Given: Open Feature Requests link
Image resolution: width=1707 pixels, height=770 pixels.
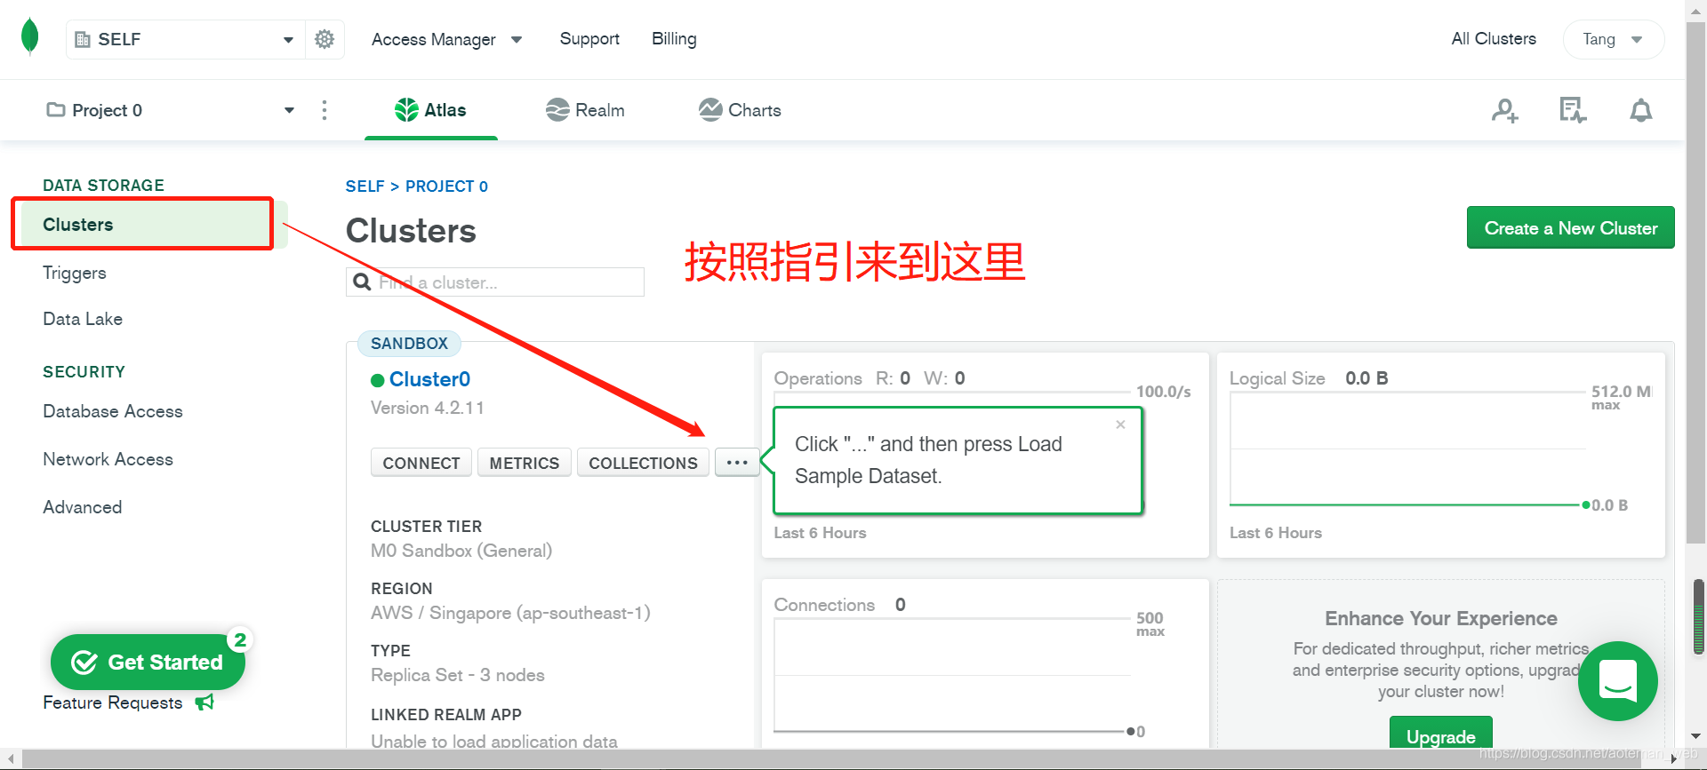Looking at the screenshot, I should 113,703.
